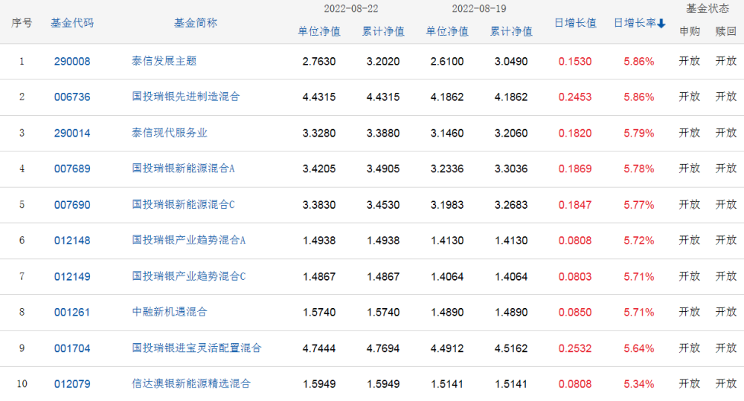This screenshot has width=744, height=401.
Task: Select 5.34% growth rate cell
Action: pyautogui.click(x=638, y=384)
